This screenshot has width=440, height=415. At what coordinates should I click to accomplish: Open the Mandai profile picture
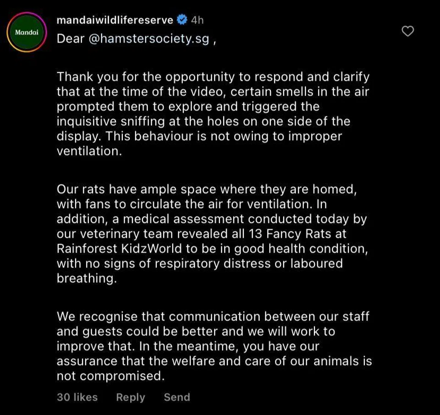pyautogui.click(x=27, y=33)
